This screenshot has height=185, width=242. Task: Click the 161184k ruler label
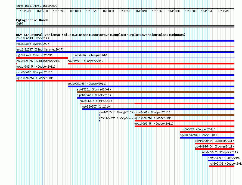[125, 11]
